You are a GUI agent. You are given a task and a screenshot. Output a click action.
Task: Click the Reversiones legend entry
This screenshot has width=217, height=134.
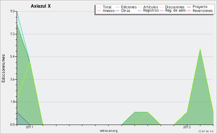tap(203, 11)
